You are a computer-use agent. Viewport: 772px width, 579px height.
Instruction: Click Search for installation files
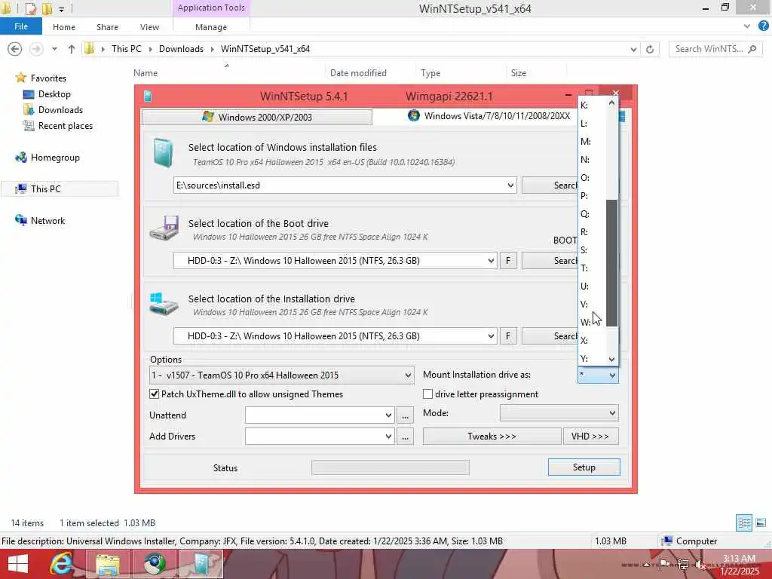550,185
